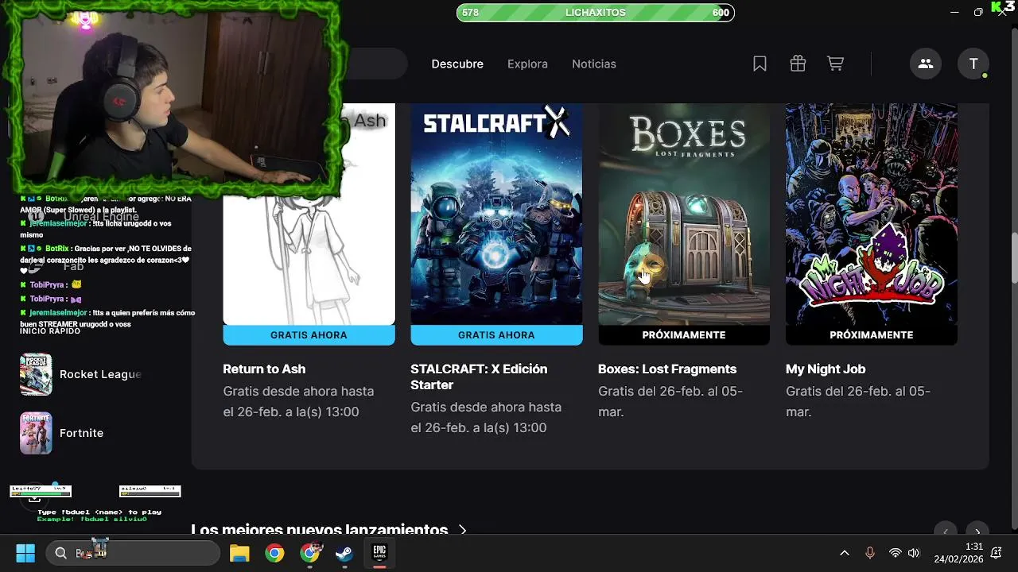
Task: Expand Los mejores nuevos lanzamientos chevron
Action: tap(463, 530)
